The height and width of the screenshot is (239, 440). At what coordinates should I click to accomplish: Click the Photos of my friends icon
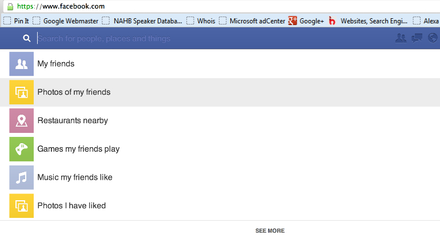(x=21, y=92)
